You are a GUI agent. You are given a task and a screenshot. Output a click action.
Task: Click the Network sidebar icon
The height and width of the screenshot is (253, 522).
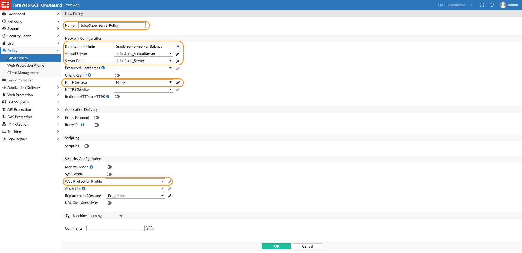coord(4,21)
